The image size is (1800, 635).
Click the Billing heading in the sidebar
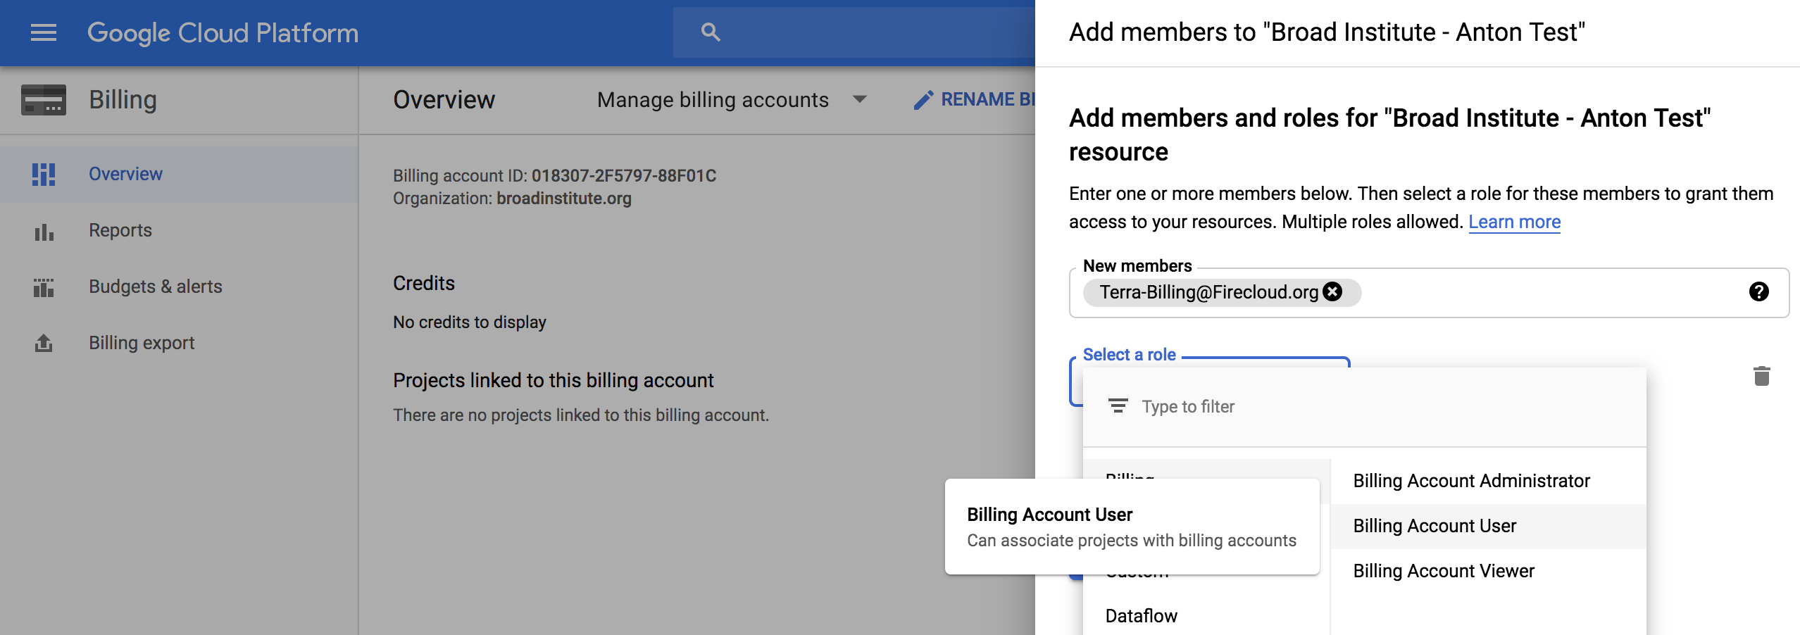[123, 100]
